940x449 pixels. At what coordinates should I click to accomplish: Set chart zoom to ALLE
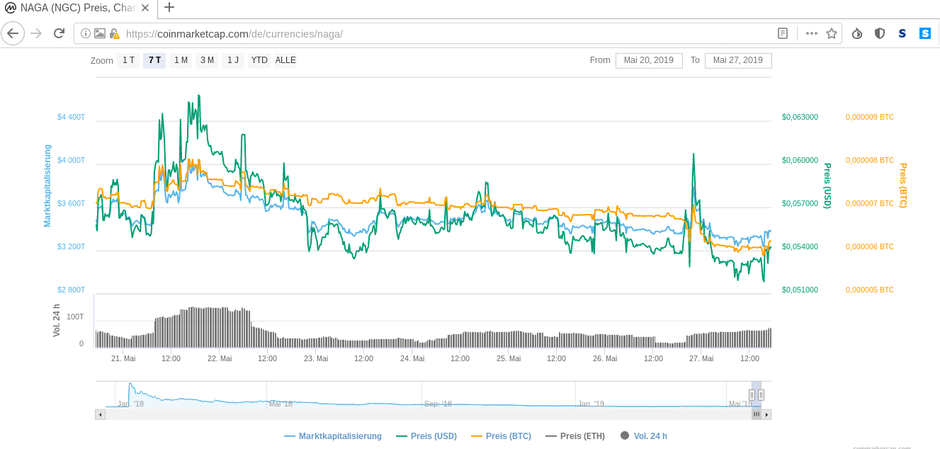tap(285, 60)
